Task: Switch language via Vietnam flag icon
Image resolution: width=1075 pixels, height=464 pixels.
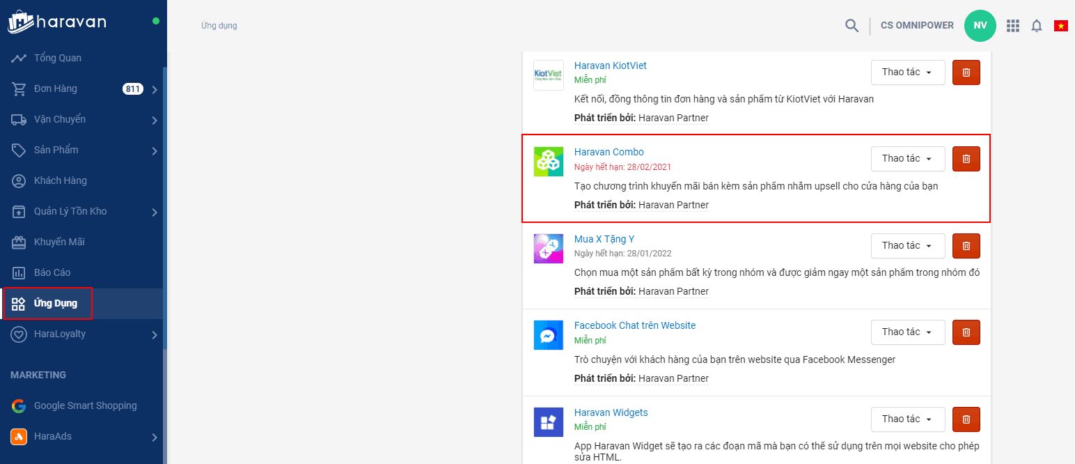Action: [x=1061, y=26]
